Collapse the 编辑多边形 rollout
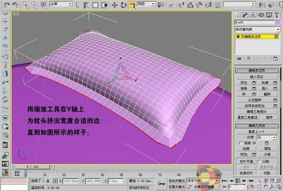283x191 pixels. click(x=257, y=71)
